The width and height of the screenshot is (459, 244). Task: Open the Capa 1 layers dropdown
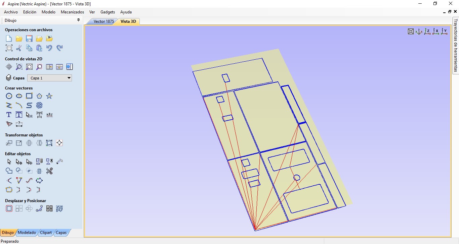pyautogui.click(x=49, y=78)
